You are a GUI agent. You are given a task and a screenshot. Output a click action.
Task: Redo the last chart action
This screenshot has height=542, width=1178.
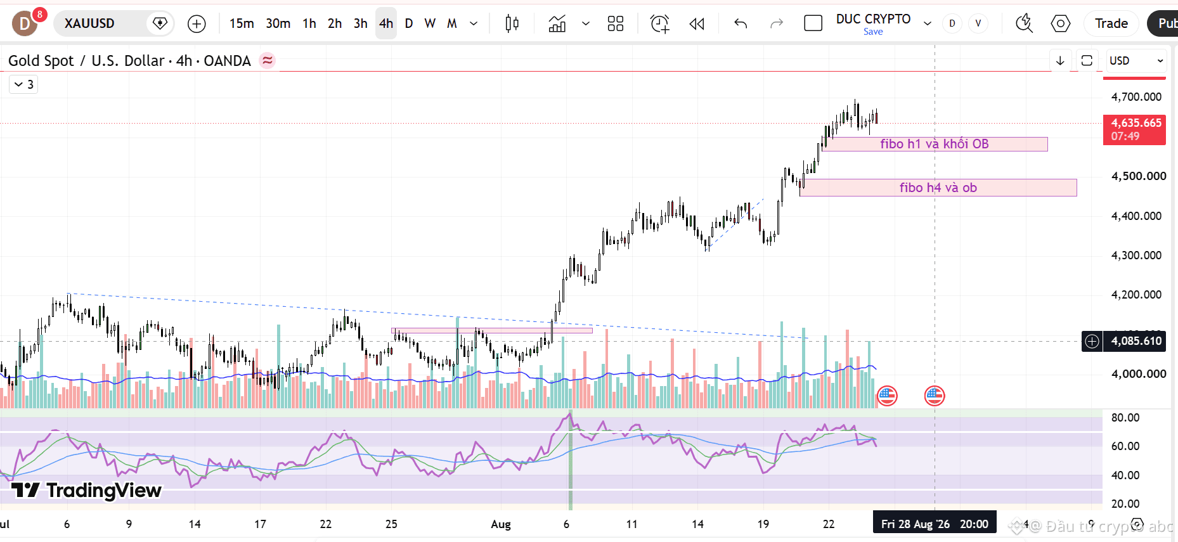(777, 23)
